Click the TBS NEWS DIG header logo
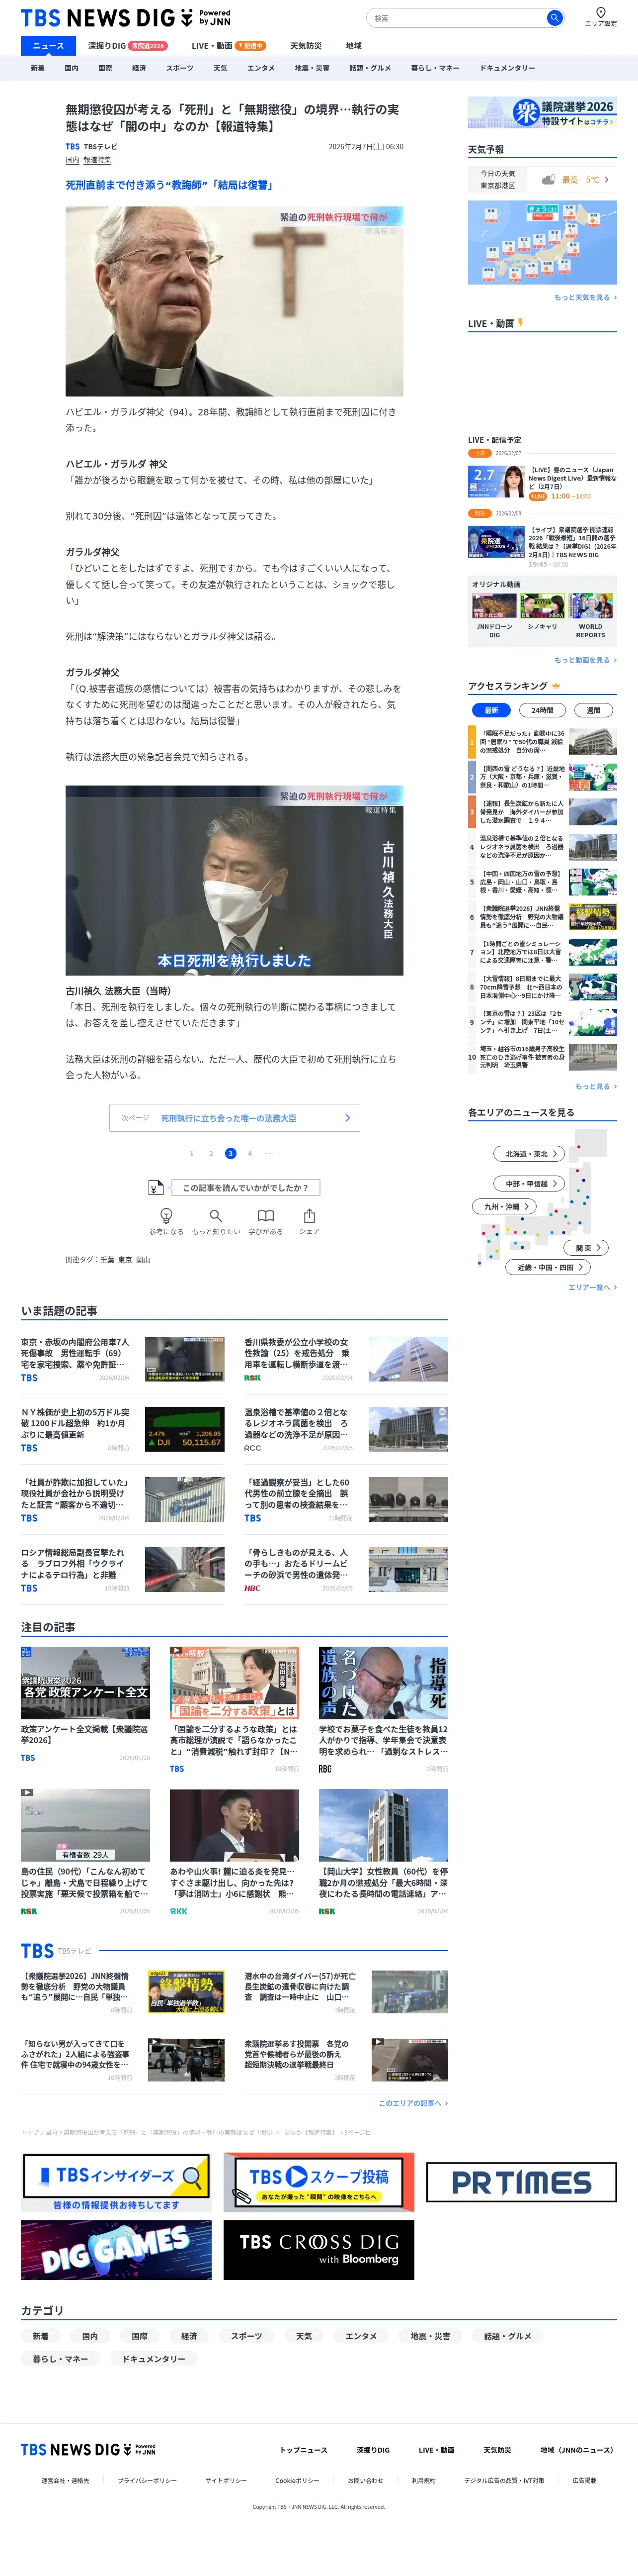 pyautogui.click(x=126, y=18)
